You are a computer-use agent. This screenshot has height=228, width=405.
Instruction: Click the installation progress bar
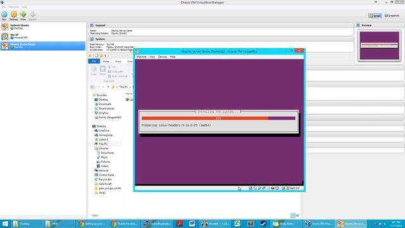point(218,118)
